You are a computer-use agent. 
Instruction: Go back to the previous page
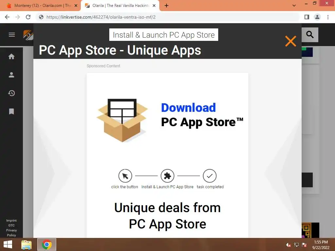7,17
